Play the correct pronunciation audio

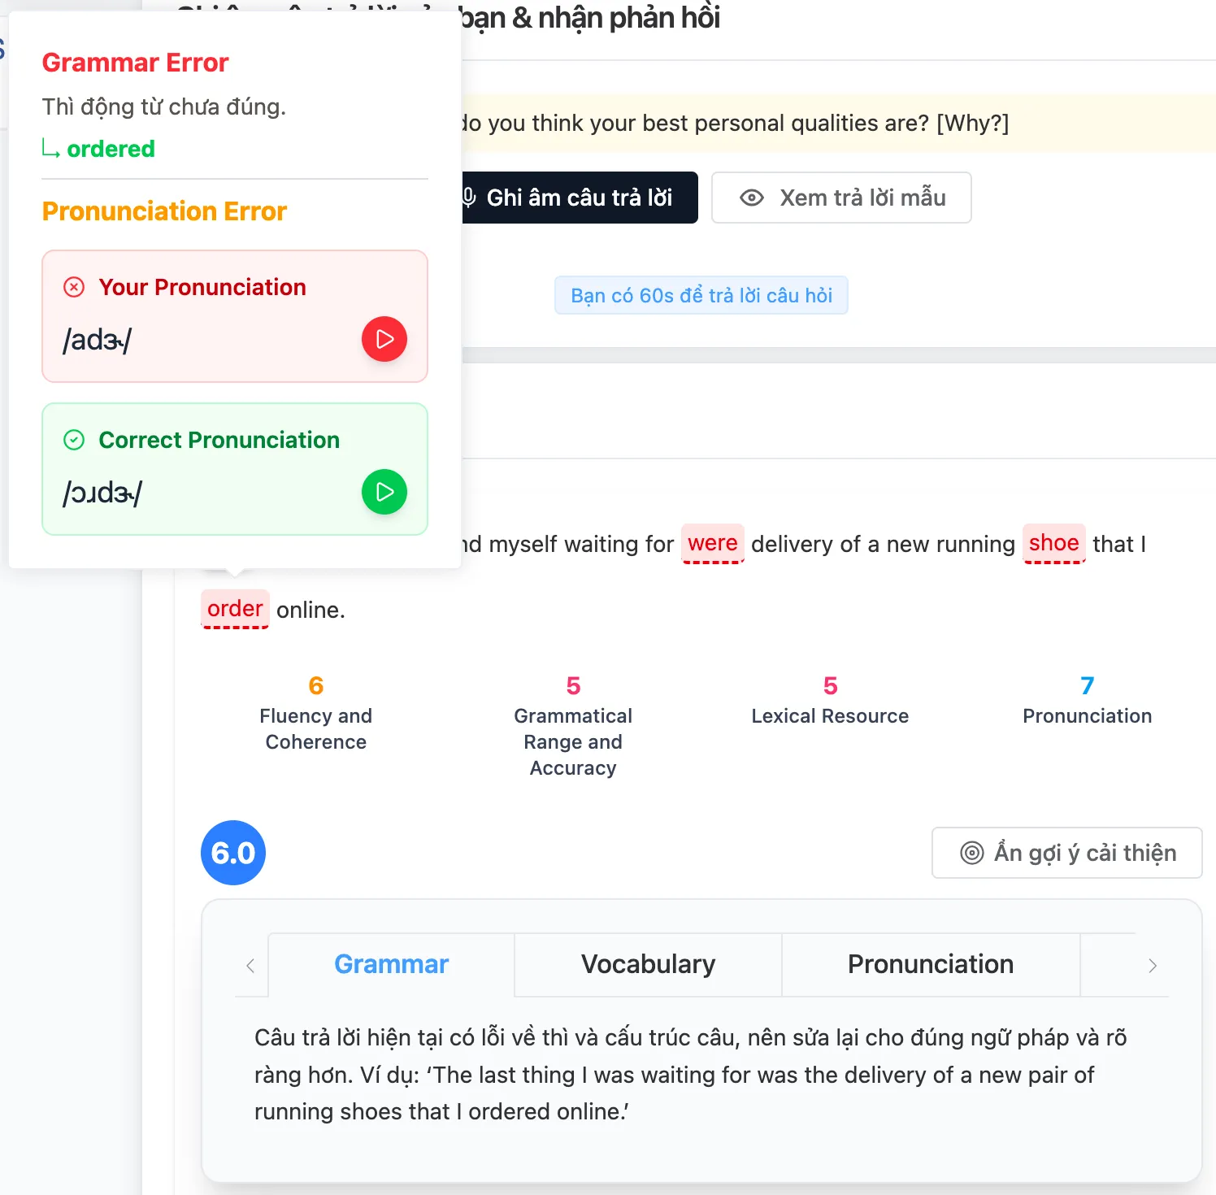tap(384, 492)
